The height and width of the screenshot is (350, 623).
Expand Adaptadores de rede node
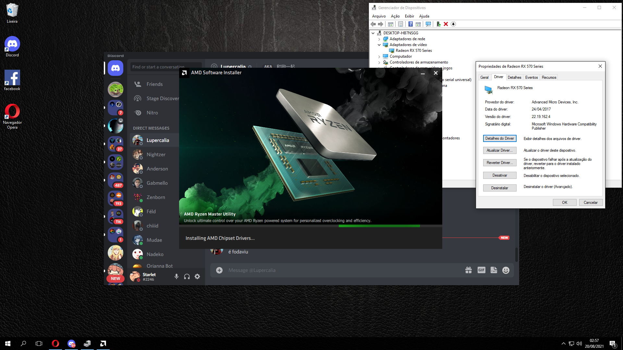coord(379,39)
